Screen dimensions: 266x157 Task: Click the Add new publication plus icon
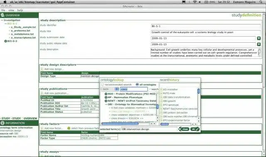42,93
